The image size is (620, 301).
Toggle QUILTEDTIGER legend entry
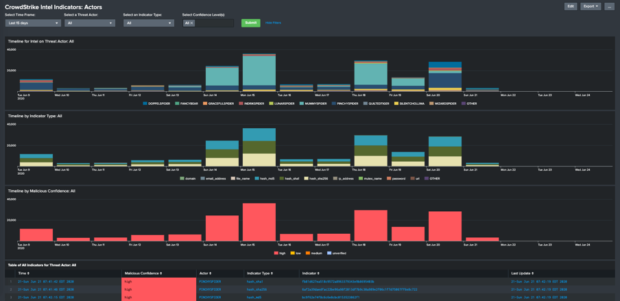pyautogui.click(x=378, y=104)
